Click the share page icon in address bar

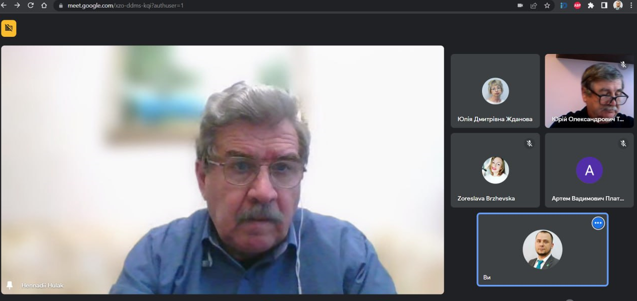coord(534,6)
